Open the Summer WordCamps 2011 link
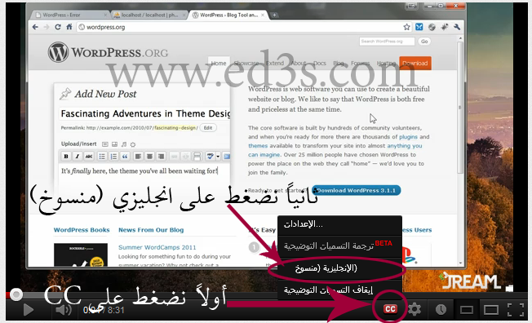Viewport: 532px width, 323px height. click(x=157, y=247)
